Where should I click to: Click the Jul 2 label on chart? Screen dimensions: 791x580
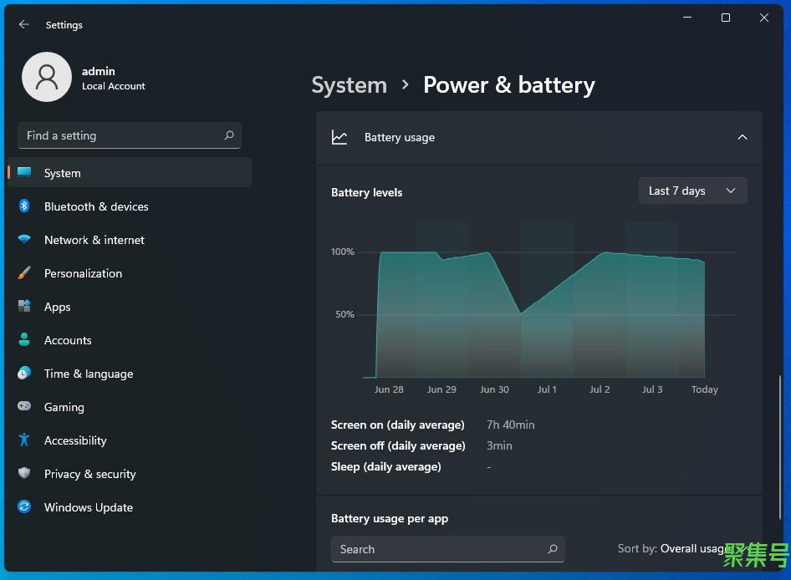[x=600, y=389]
